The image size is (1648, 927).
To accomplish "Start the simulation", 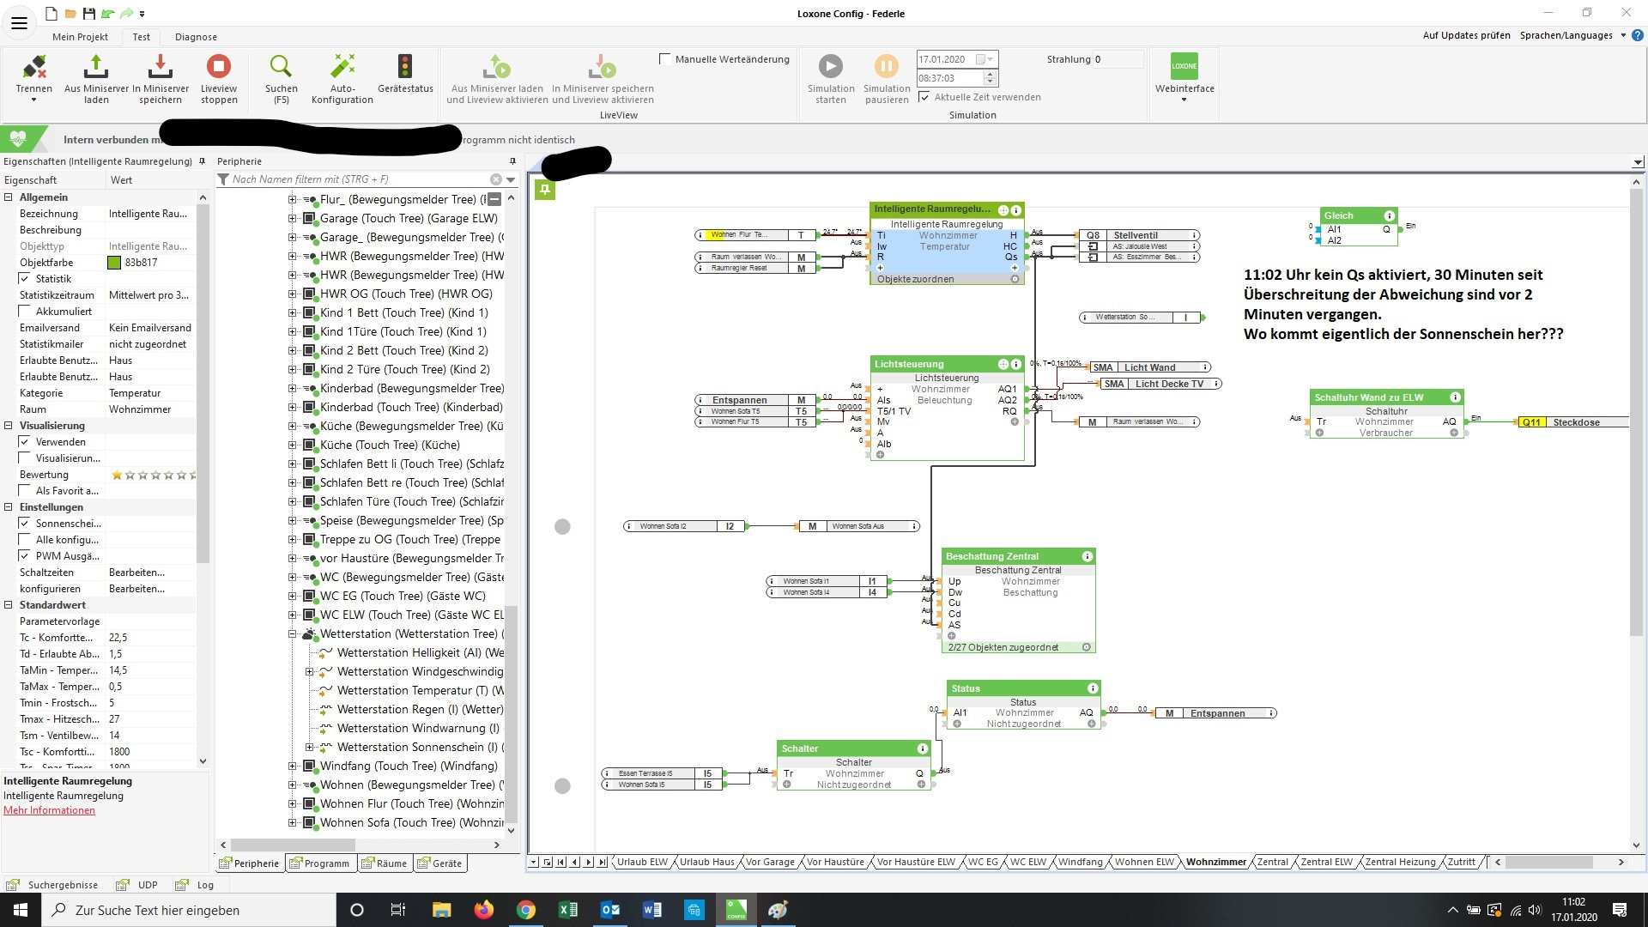I will click(x=830, y=67).
